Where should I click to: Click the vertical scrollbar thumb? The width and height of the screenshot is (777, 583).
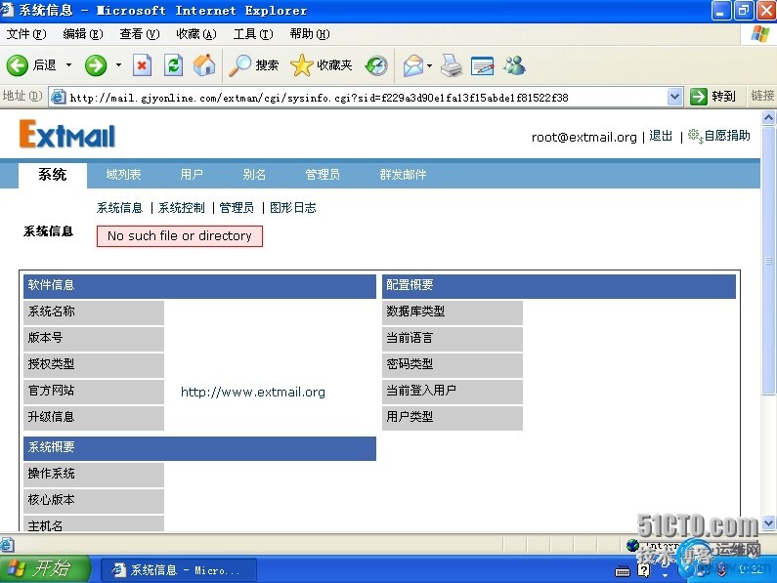pos(768,261)
